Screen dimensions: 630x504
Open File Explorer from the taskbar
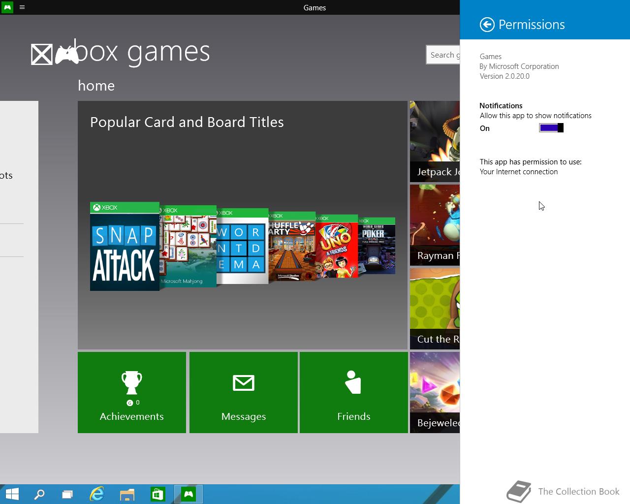pos(127,494)
